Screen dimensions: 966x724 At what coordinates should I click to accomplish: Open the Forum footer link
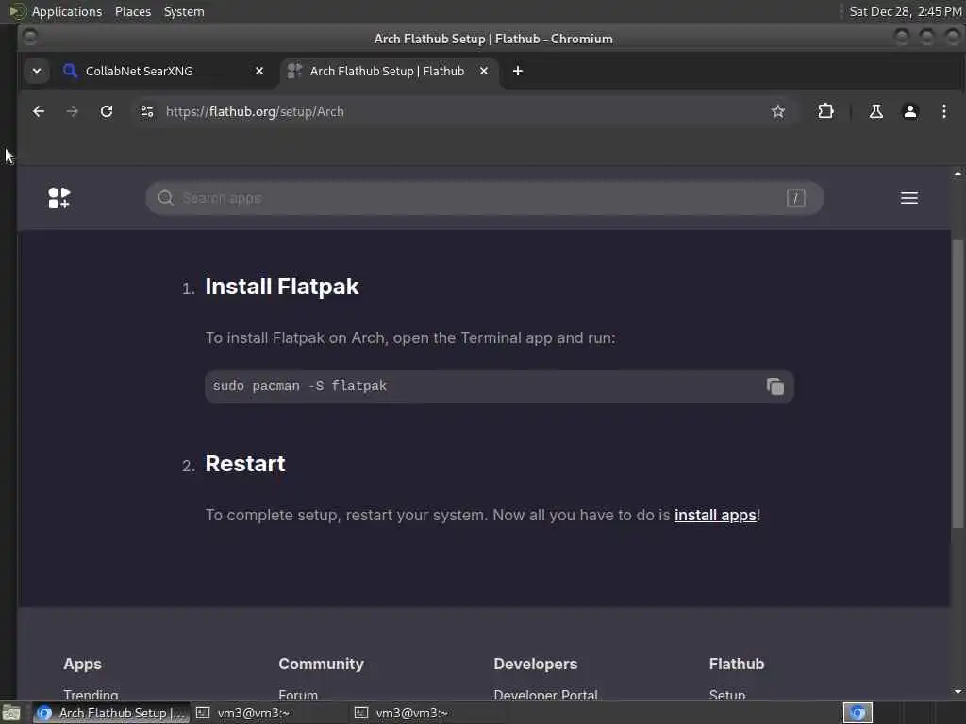(x=298, y=695)
